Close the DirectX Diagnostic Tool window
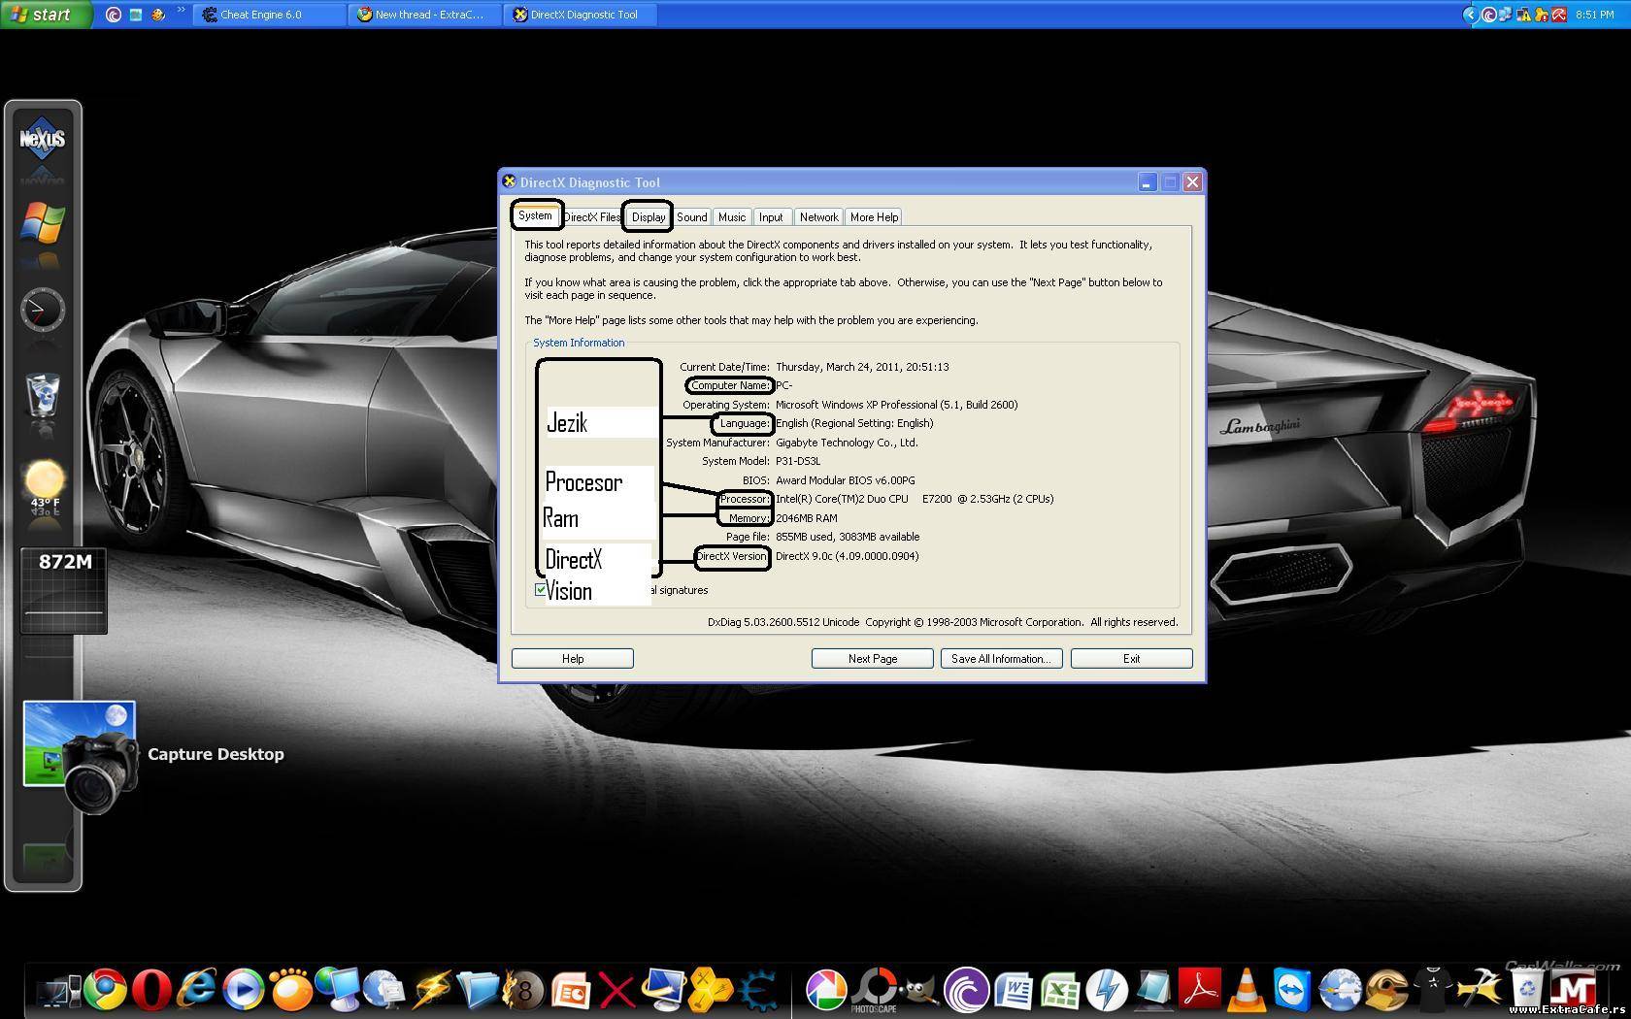 click(x=1193, y=182)
